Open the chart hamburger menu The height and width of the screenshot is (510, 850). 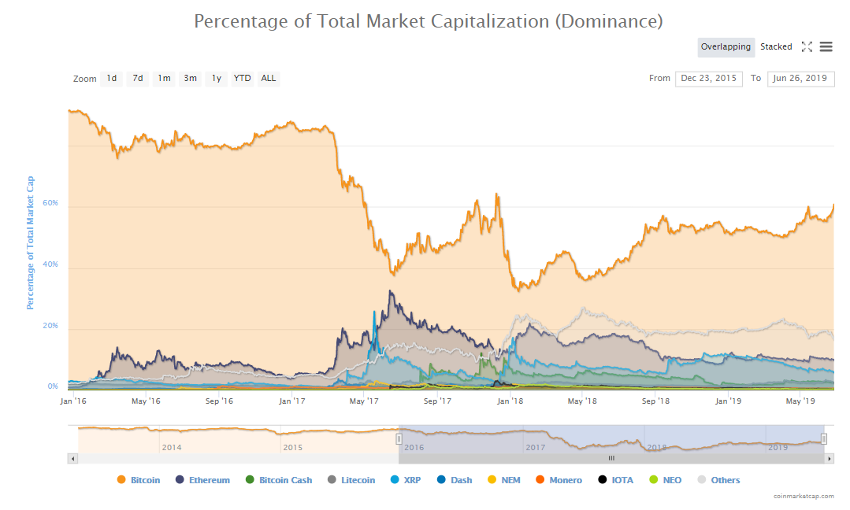[826, 47]
